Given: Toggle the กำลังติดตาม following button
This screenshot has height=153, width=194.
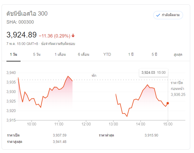Looking at the screenshot, I should click(x=168, y=15).
